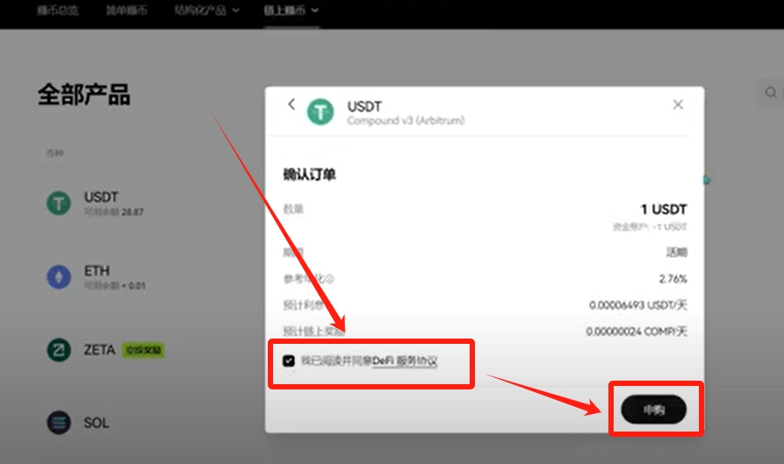
Task: Uncheck the DeFi service agreement checkbox
Action: pos(289,360)
